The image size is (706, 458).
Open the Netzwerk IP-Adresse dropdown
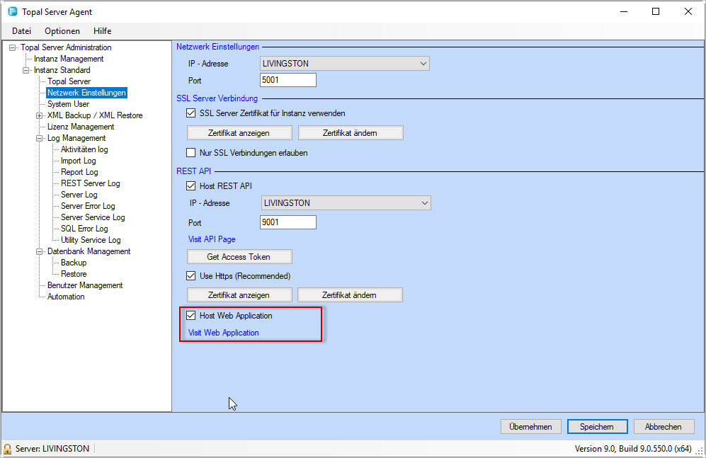click(x=423, y=64)
